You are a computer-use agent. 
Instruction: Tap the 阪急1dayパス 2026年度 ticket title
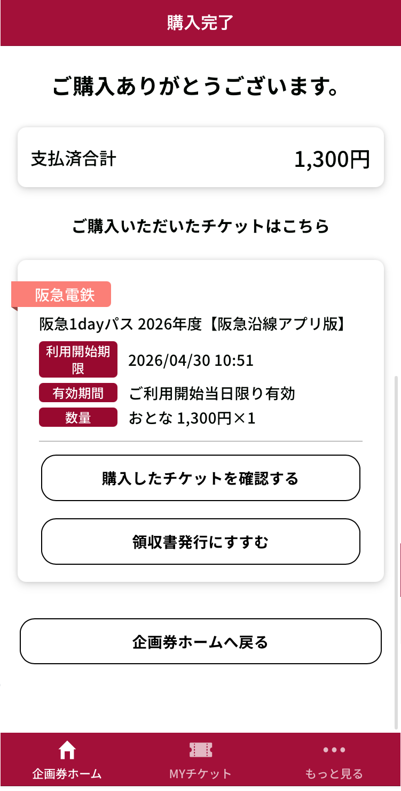[193, 324]
